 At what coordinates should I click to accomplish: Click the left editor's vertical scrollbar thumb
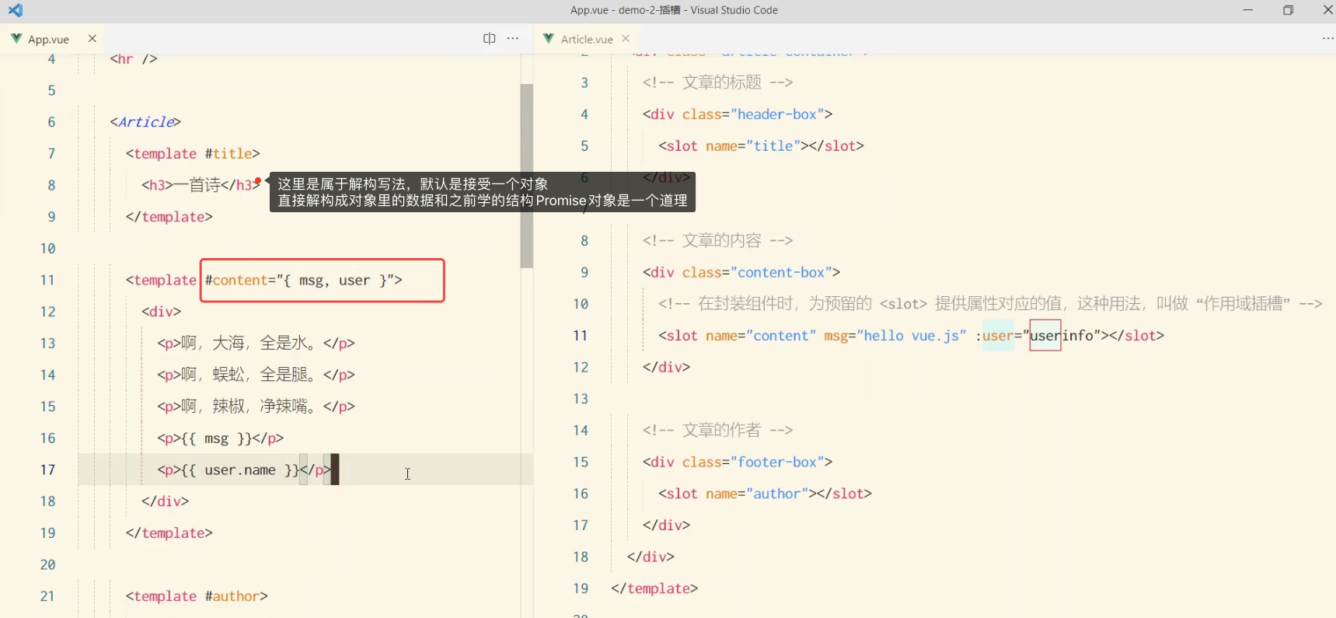pos(527,176)
